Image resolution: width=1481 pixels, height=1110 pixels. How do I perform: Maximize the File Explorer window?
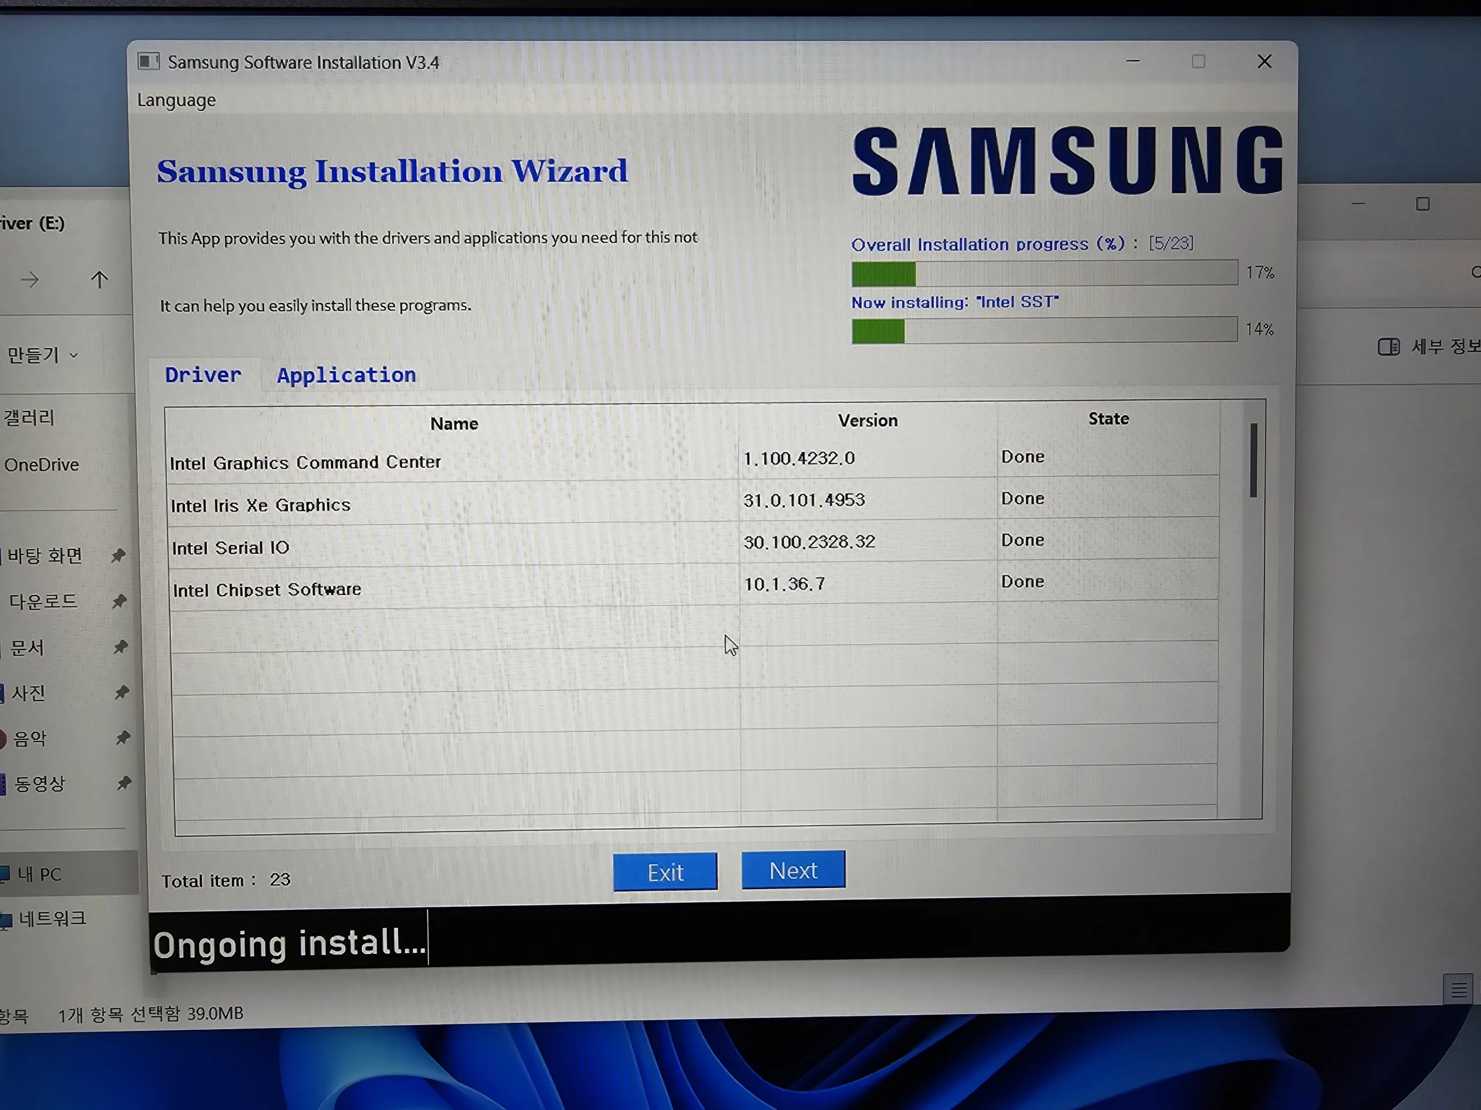tap(1423, 204)
